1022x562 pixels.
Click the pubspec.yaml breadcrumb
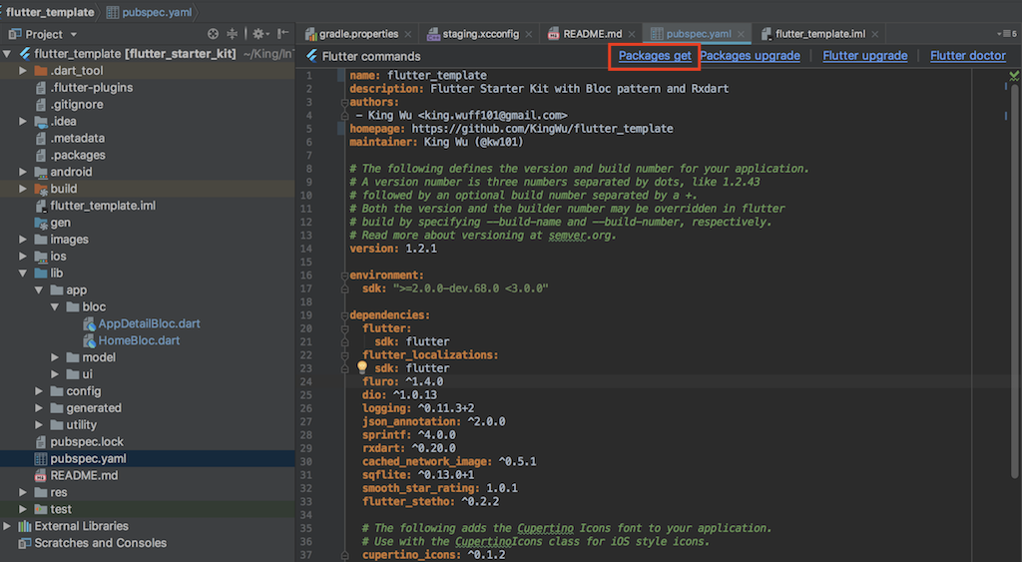[157, 12]
